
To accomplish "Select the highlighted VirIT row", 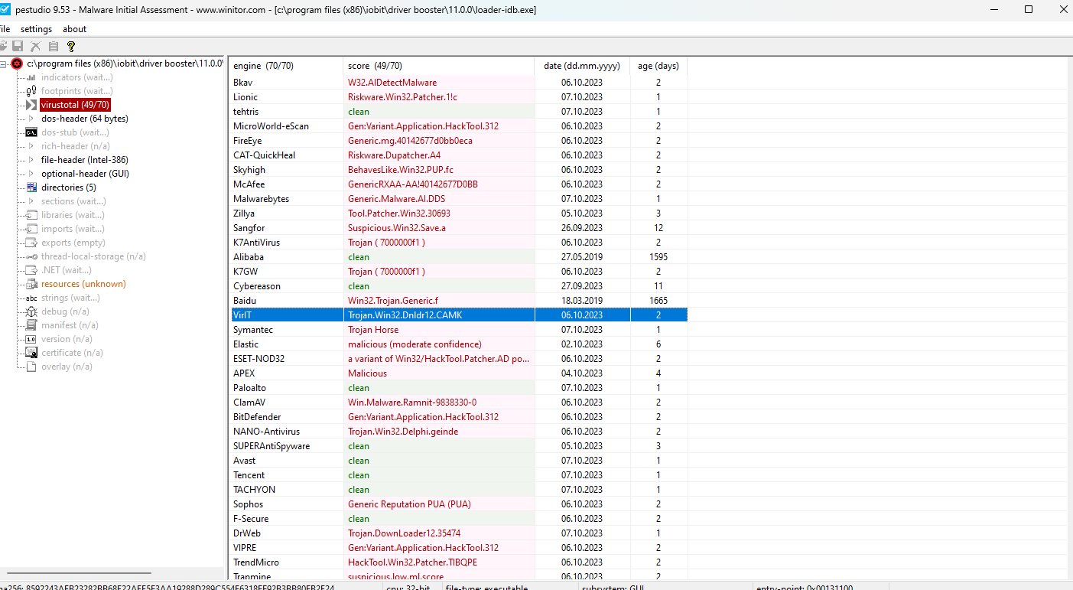I will pos(458,315).
